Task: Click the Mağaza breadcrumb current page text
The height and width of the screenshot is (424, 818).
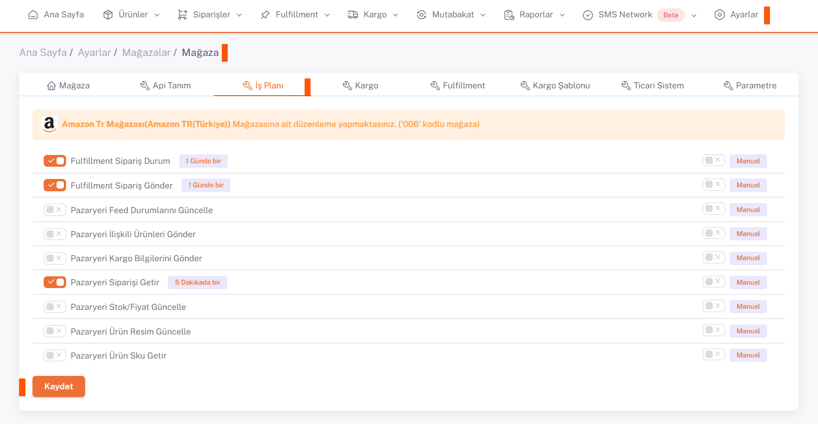Action: tap(200, 53)
